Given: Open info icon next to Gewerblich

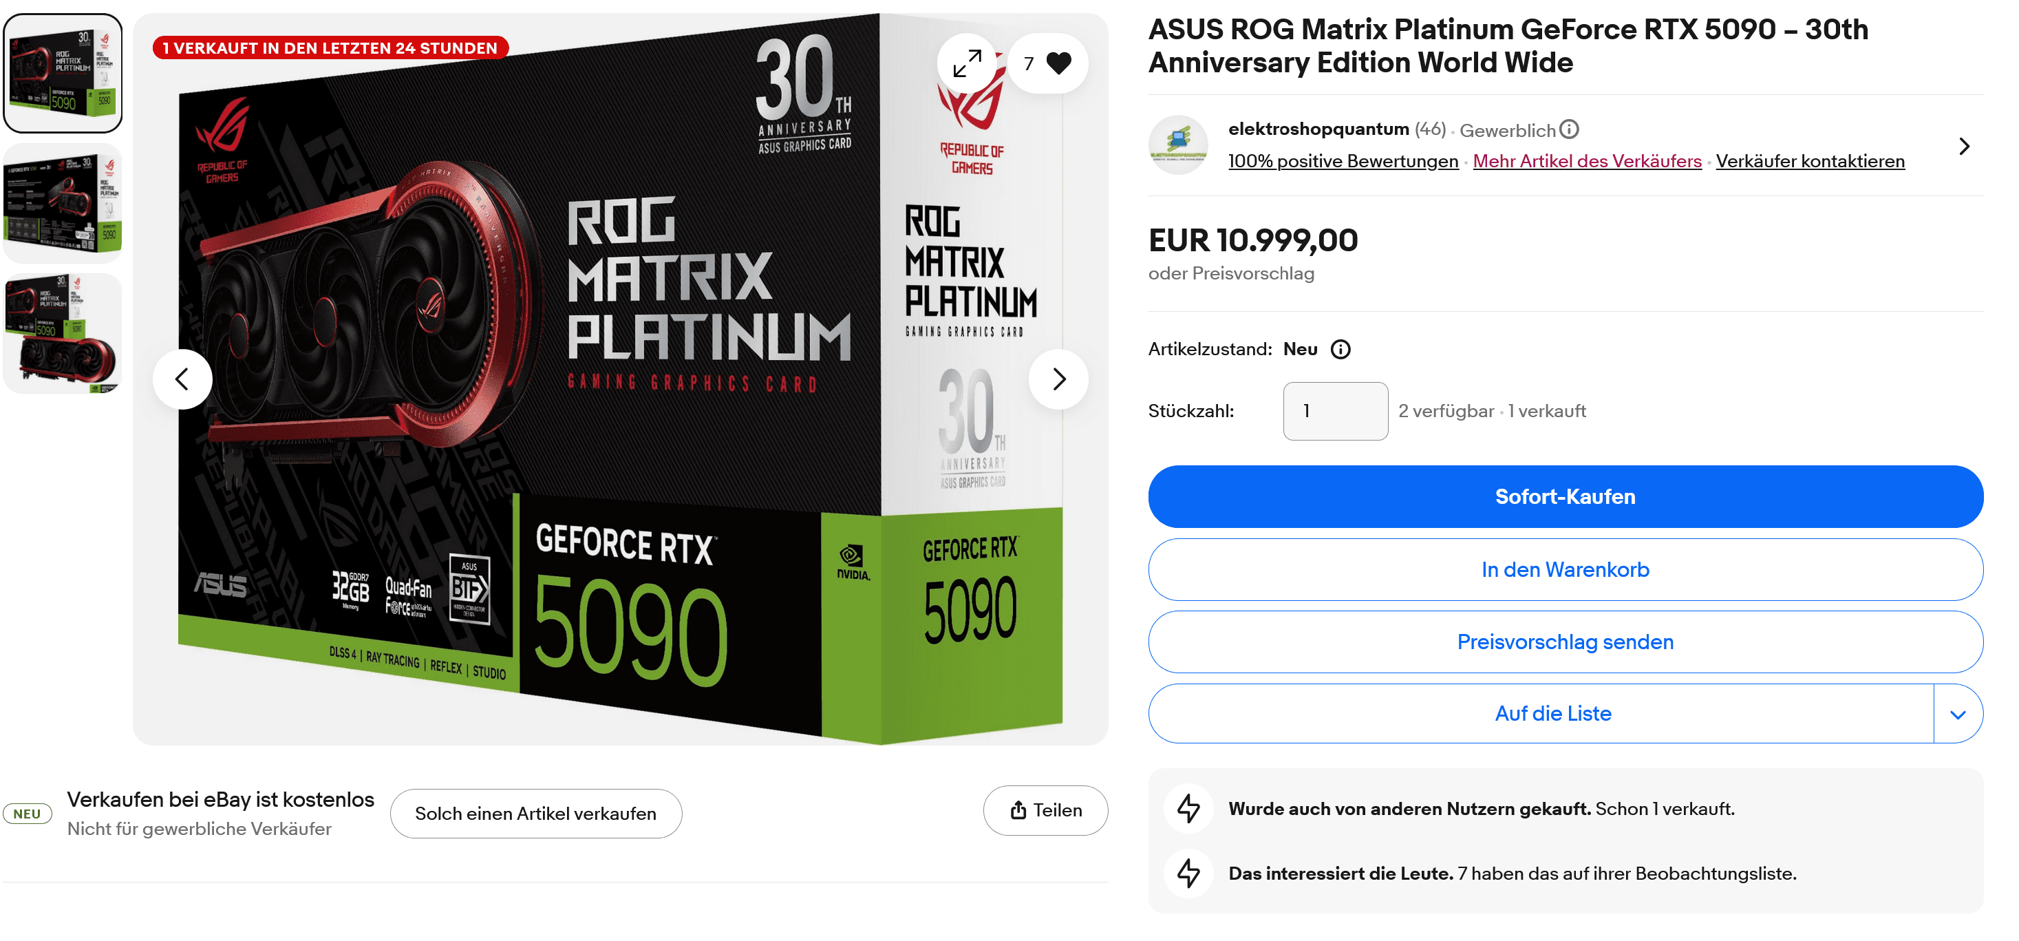Looking at the screenshot, I should pyautogui.click(x=1569, y=129).
